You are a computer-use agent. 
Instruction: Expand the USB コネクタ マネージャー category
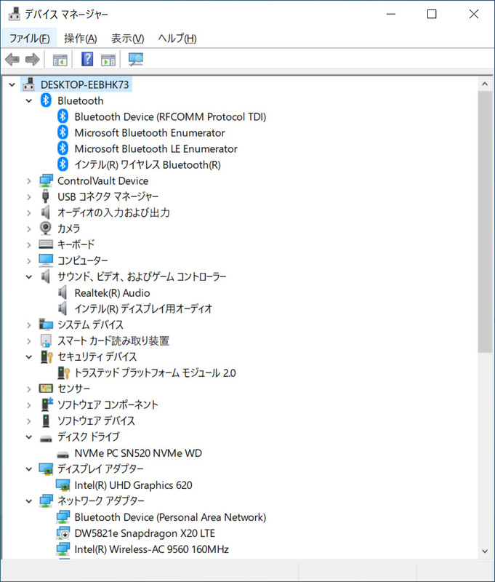[x=29, y=196]
